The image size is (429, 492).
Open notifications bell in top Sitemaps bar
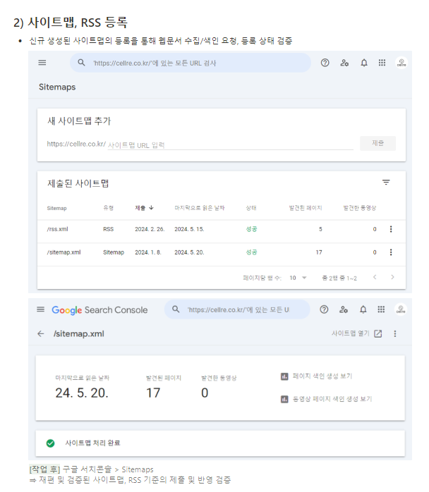point(364,63)
